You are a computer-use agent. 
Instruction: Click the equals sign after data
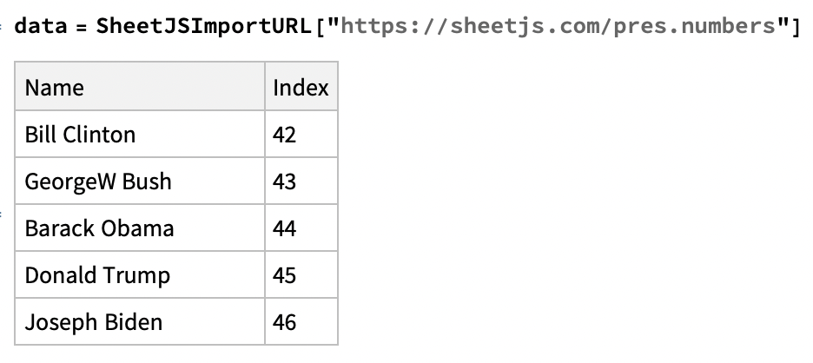point(79,25)
